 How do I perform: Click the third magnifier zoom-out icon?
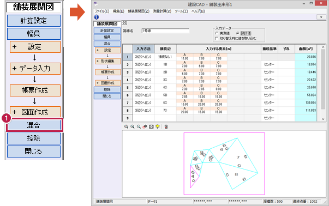[x=139, y=126]
